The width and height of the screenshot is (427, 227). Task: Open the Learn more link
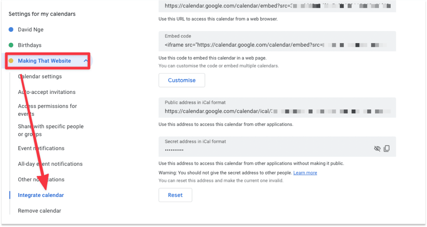[305, 173]
